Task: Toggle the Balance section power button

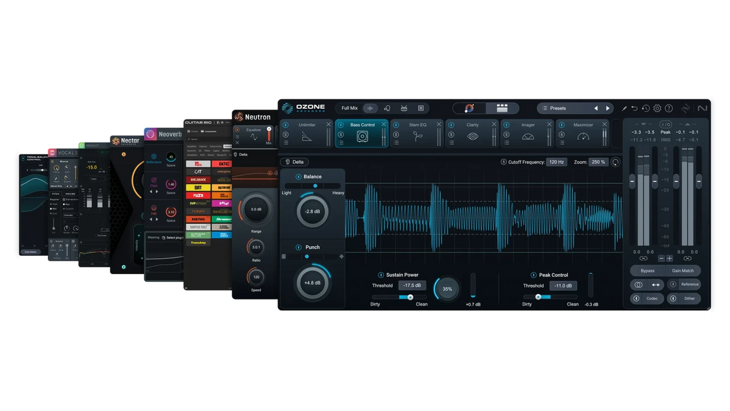Action: pos(298,177)
